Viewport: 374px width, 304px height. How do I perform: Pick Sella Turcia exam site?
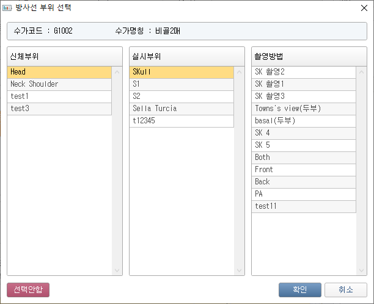pos(182,109)
